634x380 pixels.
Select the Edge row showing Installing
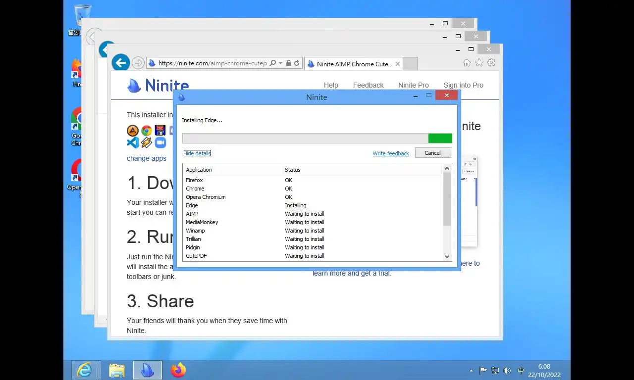313,205
